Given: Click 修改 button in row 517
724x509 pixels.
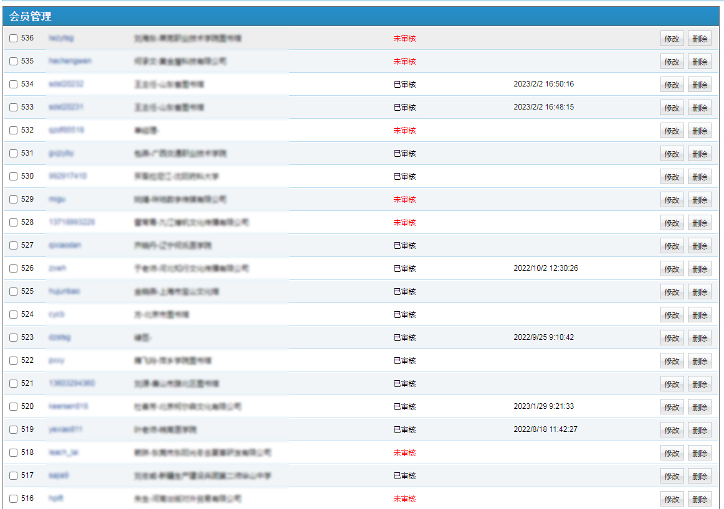Looking at the screenshot, I should [672, 476].
